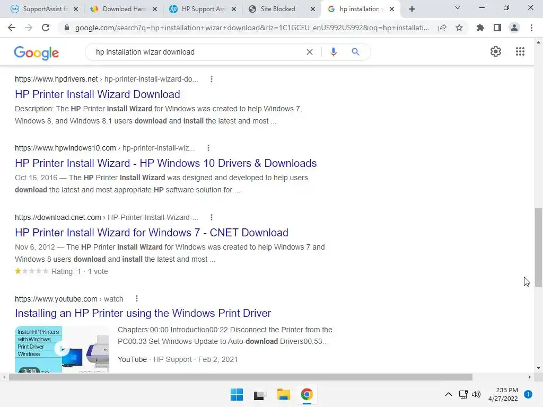Go to Google home via logo
Image resolution: width=543 pixels, height=407 pixels.
click(x=37, y=52)
